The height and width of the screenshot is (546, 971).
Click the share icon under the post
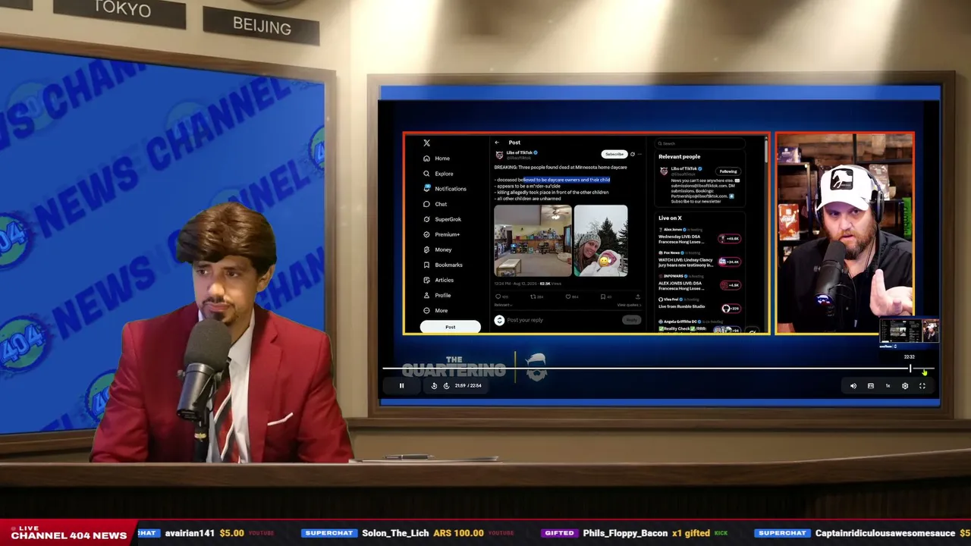pos(637,297)
